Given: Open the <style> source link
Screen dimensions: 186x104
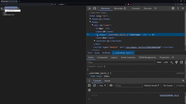Looking at the screenshot, I should click(x=180, y=73).
